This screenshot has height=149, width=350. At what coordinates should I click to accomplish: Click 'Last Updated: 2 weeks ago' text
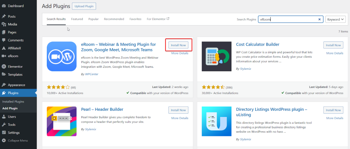(171, 87)
